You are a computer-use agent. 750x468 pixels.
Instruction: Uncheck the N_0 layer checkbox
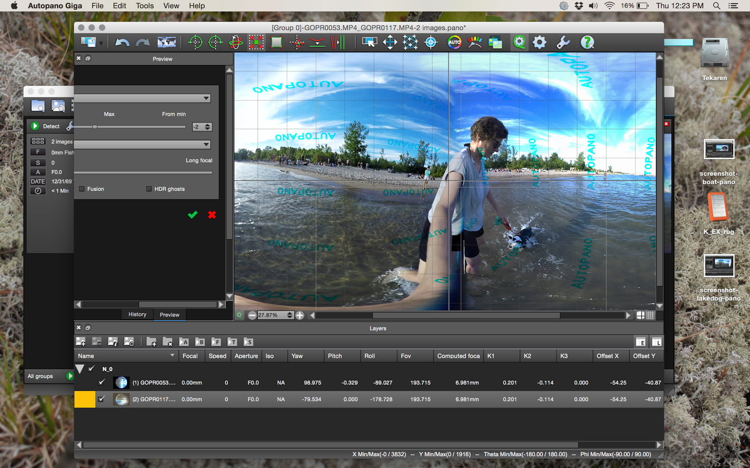91,369
